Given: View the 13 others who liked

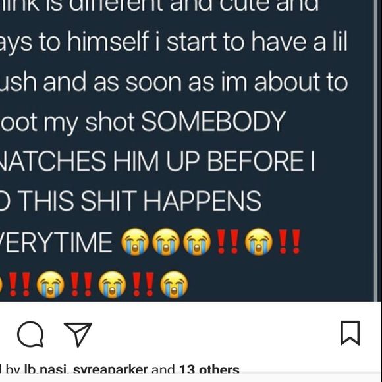Looking at the screenshot, I should click(x=209, y=370).
